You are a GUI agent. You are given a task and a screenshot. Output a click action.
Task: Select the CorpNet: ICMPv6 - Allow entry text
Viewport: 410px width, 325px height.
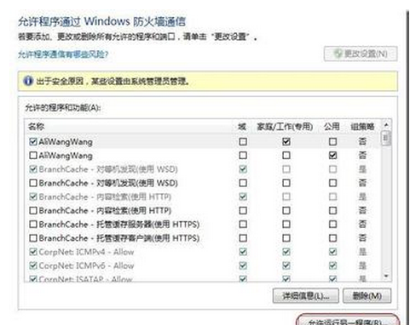point(86,265)
